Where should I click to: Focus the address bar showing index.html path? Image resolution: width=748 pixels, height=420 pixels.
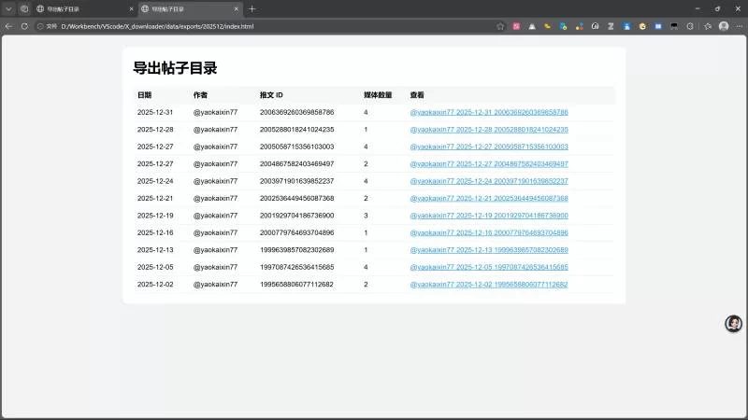tap(157, 27)
